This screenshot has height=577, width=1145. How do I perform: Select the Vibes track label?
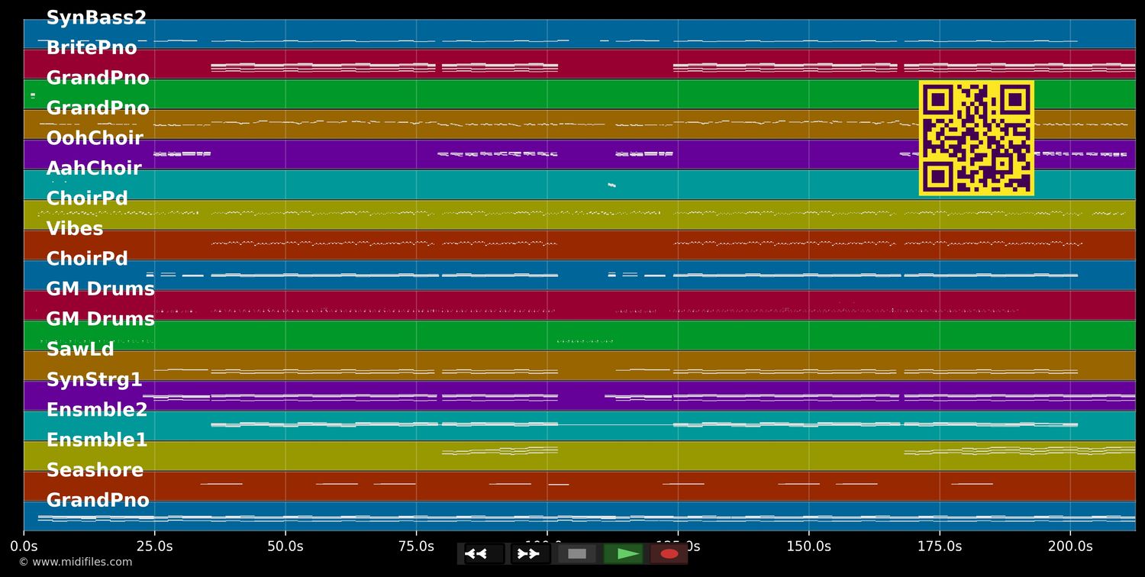click(x=74, y=228)
